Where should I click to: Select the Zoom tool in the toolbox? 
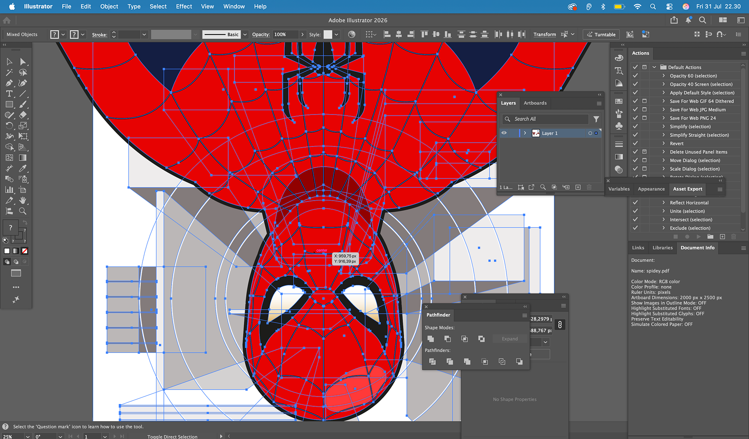click(x=23, y=211)
